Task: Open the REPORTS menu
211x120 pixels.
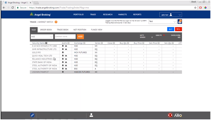Action: coord(137,14)
